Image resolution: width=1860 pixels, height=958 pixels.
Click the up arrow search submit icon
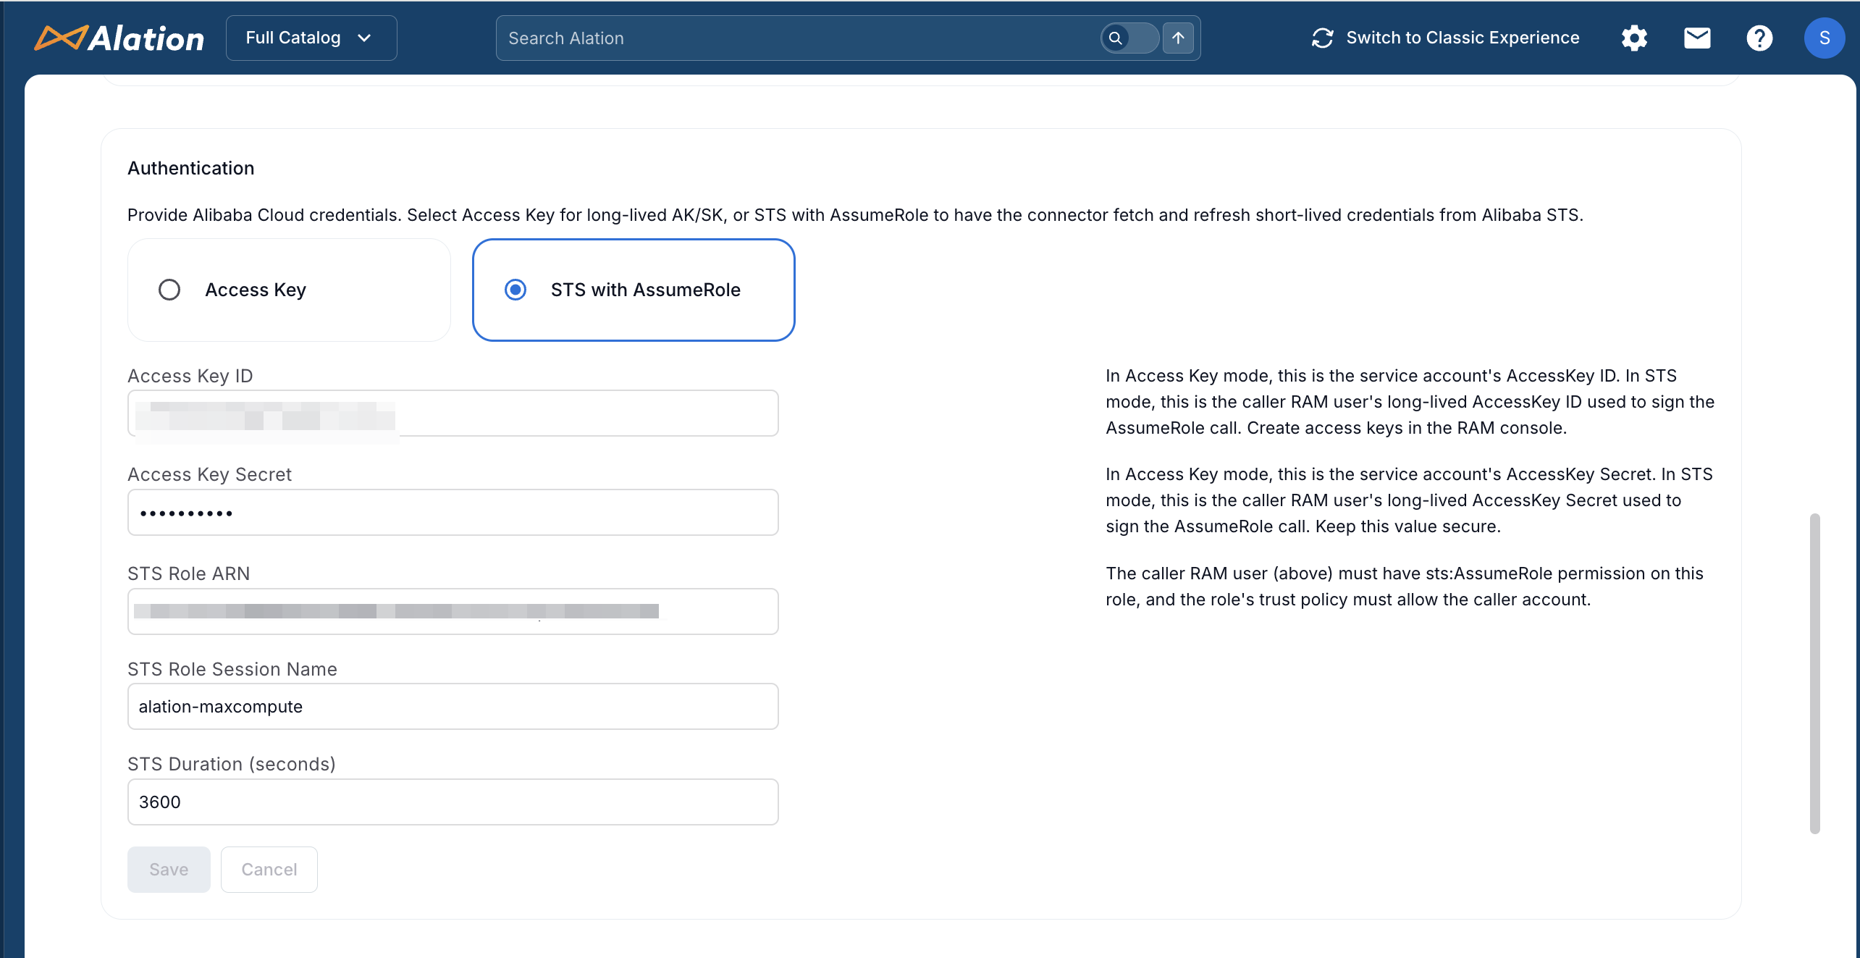[1179, 38]
